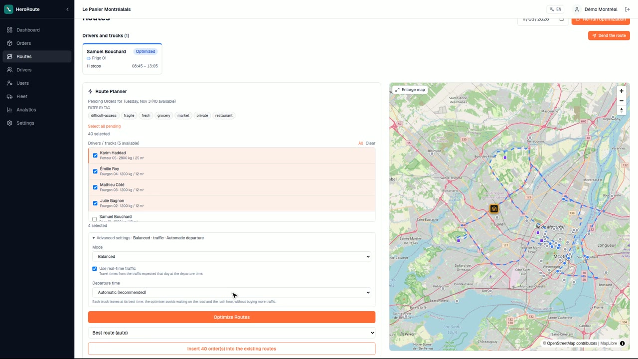
Task: Toggle Mathieu Côté's driver checkbox
Action: pyautogui.click(x=95, y=187)
